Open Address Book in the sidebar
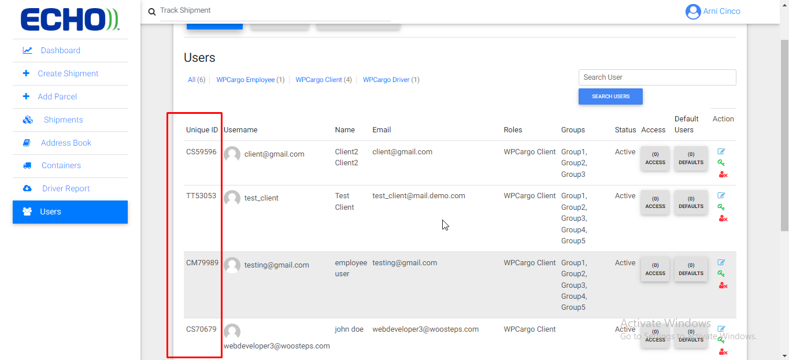The height and width of the screenshot is (360, 789). (x=70, y=143)
